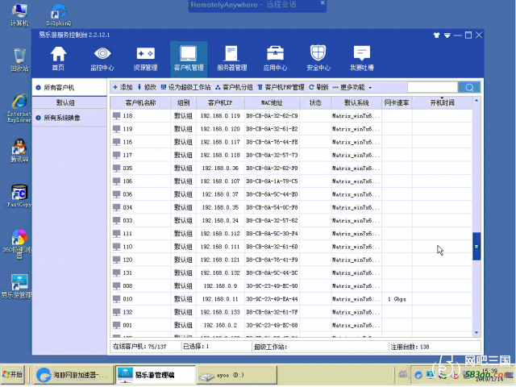The image size is (516, 387).
Task: Open 360极速浏览器 desktop icon
Action: point(18,243)
